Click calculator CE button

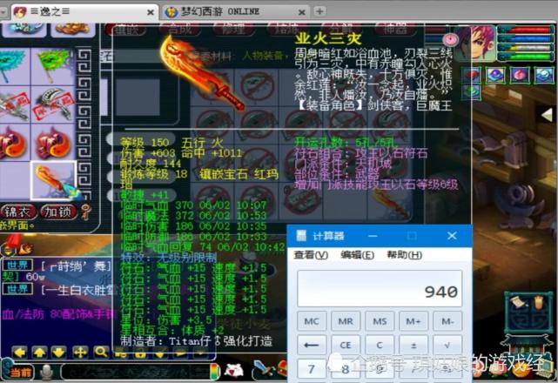(346, 345)
